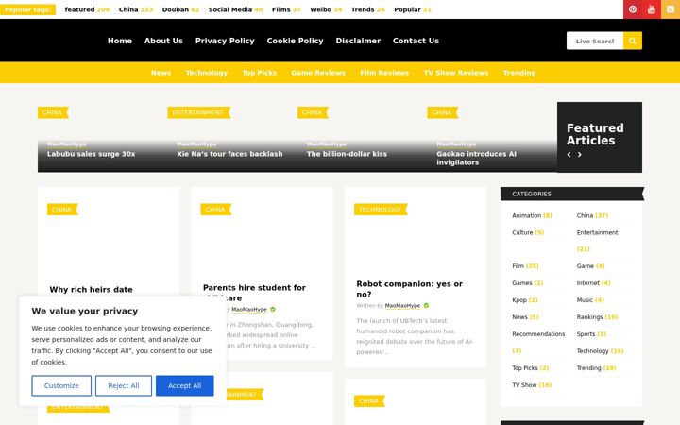Click the Trends popular tag
Screen dimensions: 680x425
367,9
